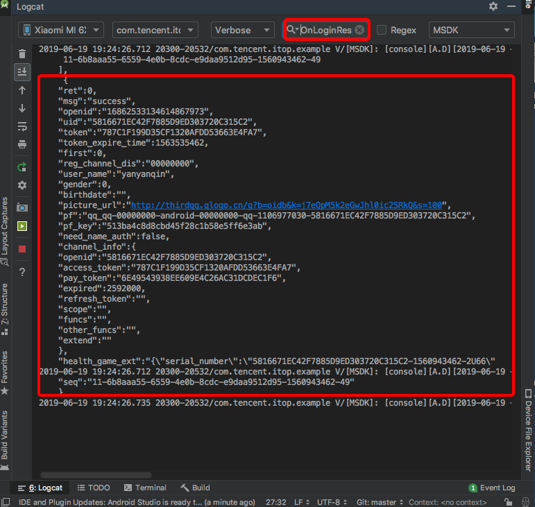Screen dimensions: 535x507
Task: Start screen recording with green play icon
Action: coord(22,226)
